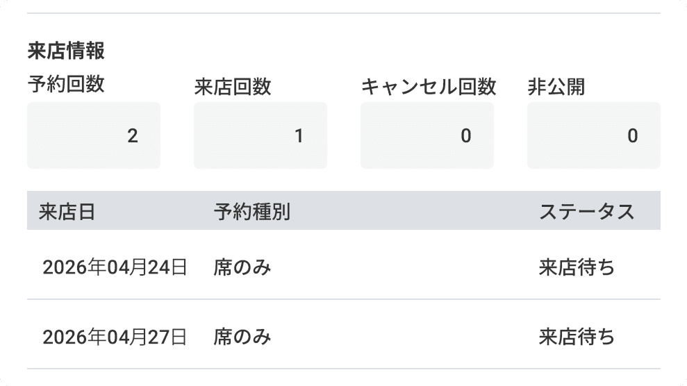Select the 2026年04月27日 reservation date
Screen dimensions: 687x386
click(x=115, y=337)
